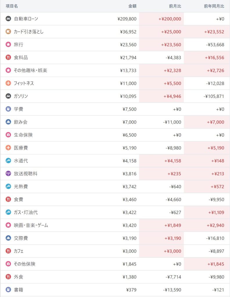Click the car icon beside 自動車ローン
230x297 pixels.
(8, 19)
